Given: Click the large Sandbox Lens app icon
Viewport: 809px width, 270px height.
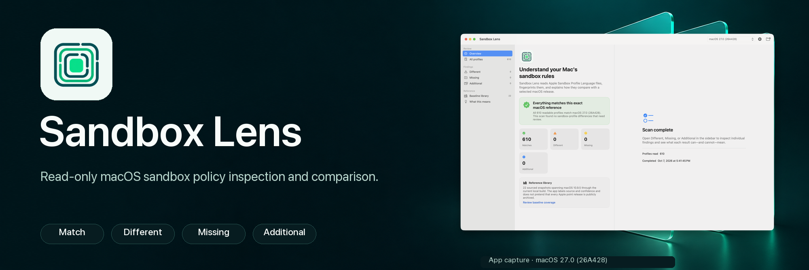Looking at the screenshot, I should pos(76,64).
